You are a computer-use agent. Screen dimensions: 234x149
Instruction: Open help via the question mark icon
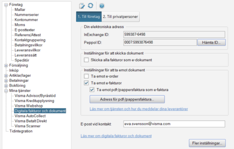tap(102, 6)
